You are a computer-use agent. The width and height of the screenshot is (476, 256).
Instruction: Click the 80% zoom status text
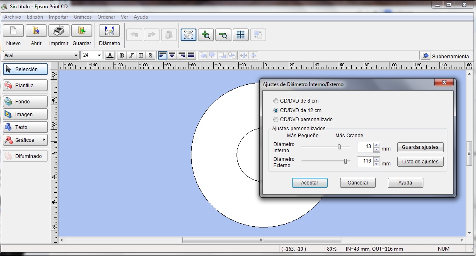pos(331,249)
